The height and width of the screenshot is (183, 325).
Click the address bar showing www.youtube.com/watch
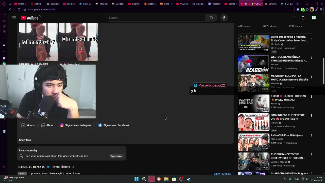(41, 9)
